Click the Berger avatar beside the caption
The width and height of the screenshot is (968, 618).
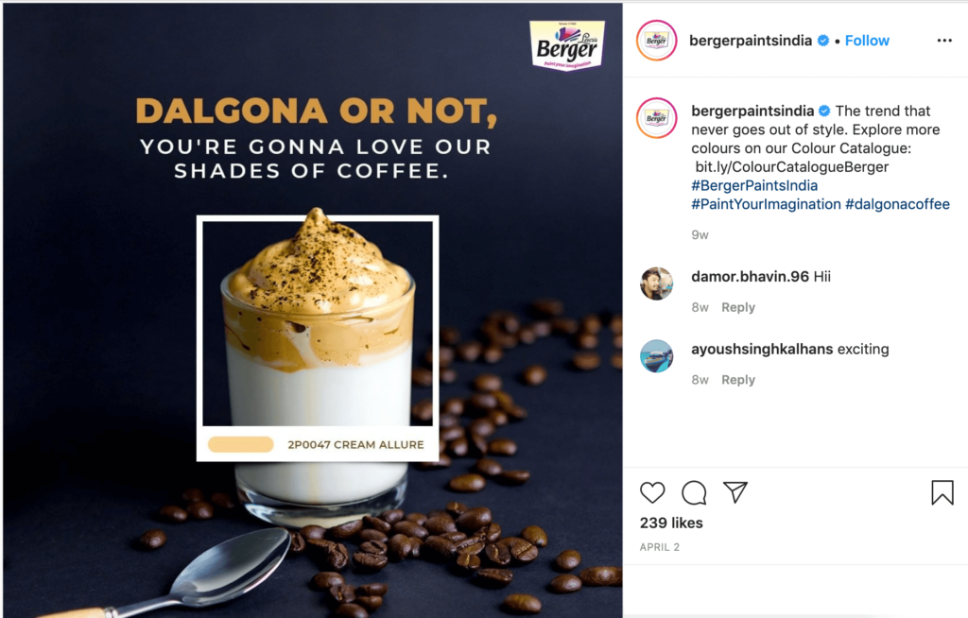coord(657,117)
